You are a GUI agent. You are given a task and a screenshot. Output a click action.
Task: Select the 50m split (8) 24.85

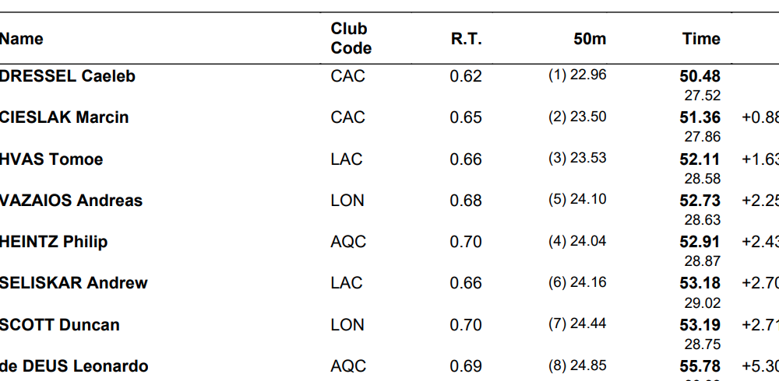577,365
